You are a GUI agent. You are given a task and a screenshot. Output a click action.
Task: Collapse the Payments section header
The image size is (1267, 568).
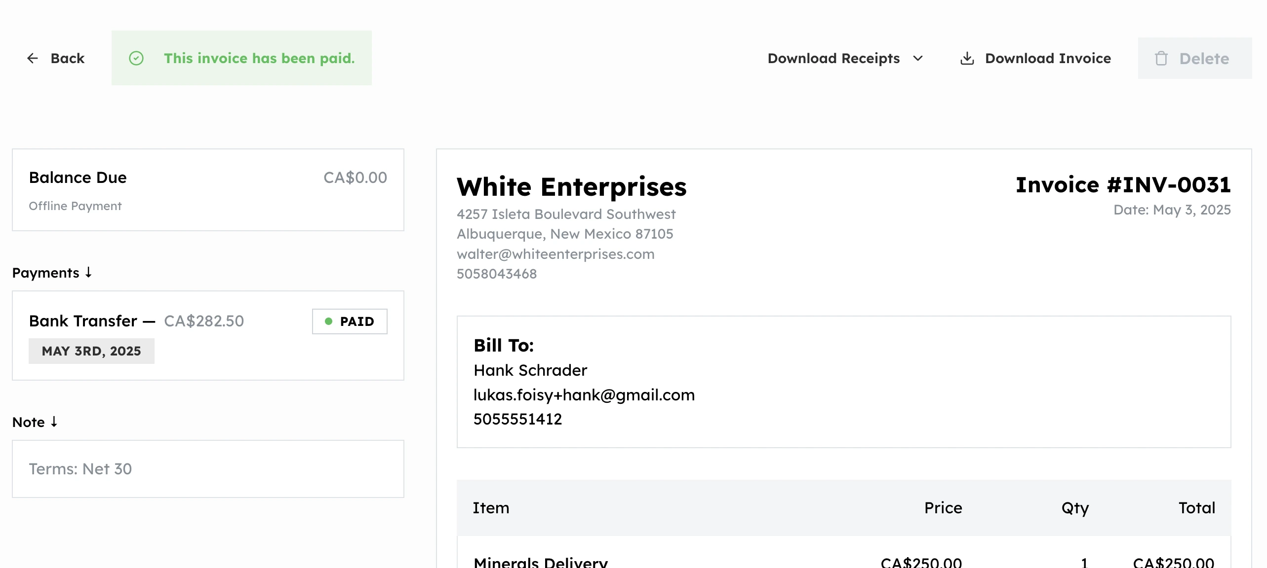(x=45, y=273)
